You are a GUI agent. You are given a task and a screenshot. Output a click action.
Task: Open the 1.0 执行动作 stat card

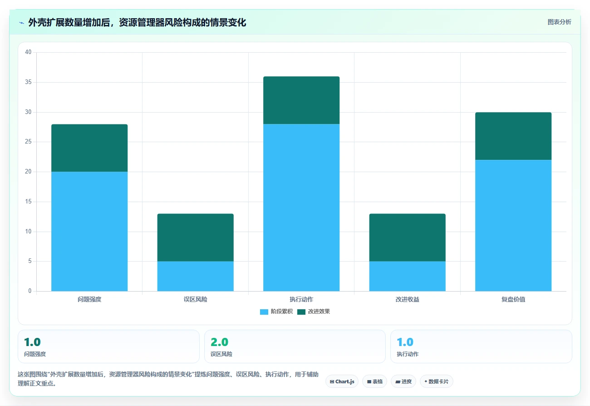click(x=481, y=347)
